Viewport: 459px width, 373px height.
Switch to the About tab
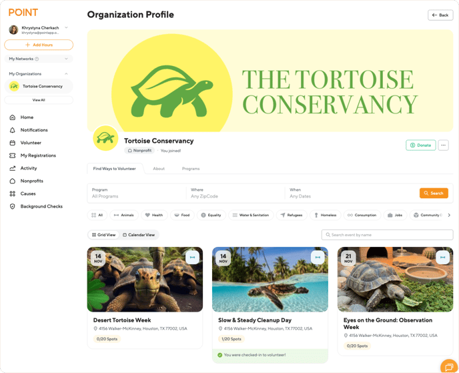pyautogui.click(x=159, y=169)
